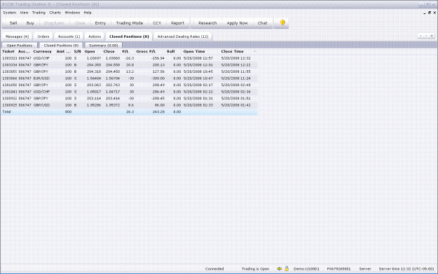
Task: Click the tab strip scroll-left arrow
Action: tap(421, 36)
